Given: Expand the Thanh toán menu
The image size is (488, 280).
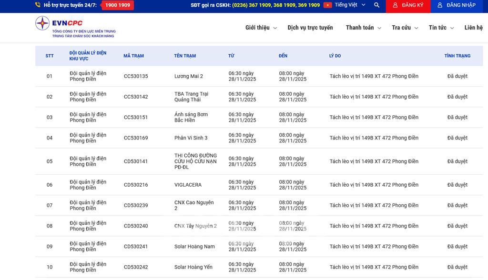Looking at the screenshot, I should [363, 28].
